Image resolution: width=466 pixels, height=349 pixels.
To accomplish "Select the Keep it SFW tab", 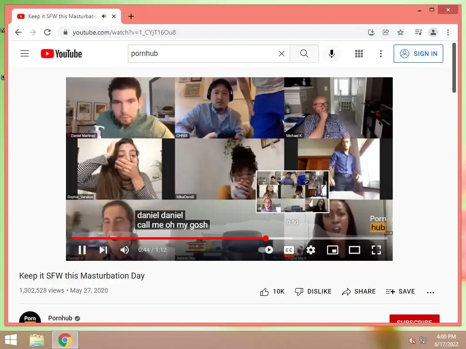I will (66, 16).
